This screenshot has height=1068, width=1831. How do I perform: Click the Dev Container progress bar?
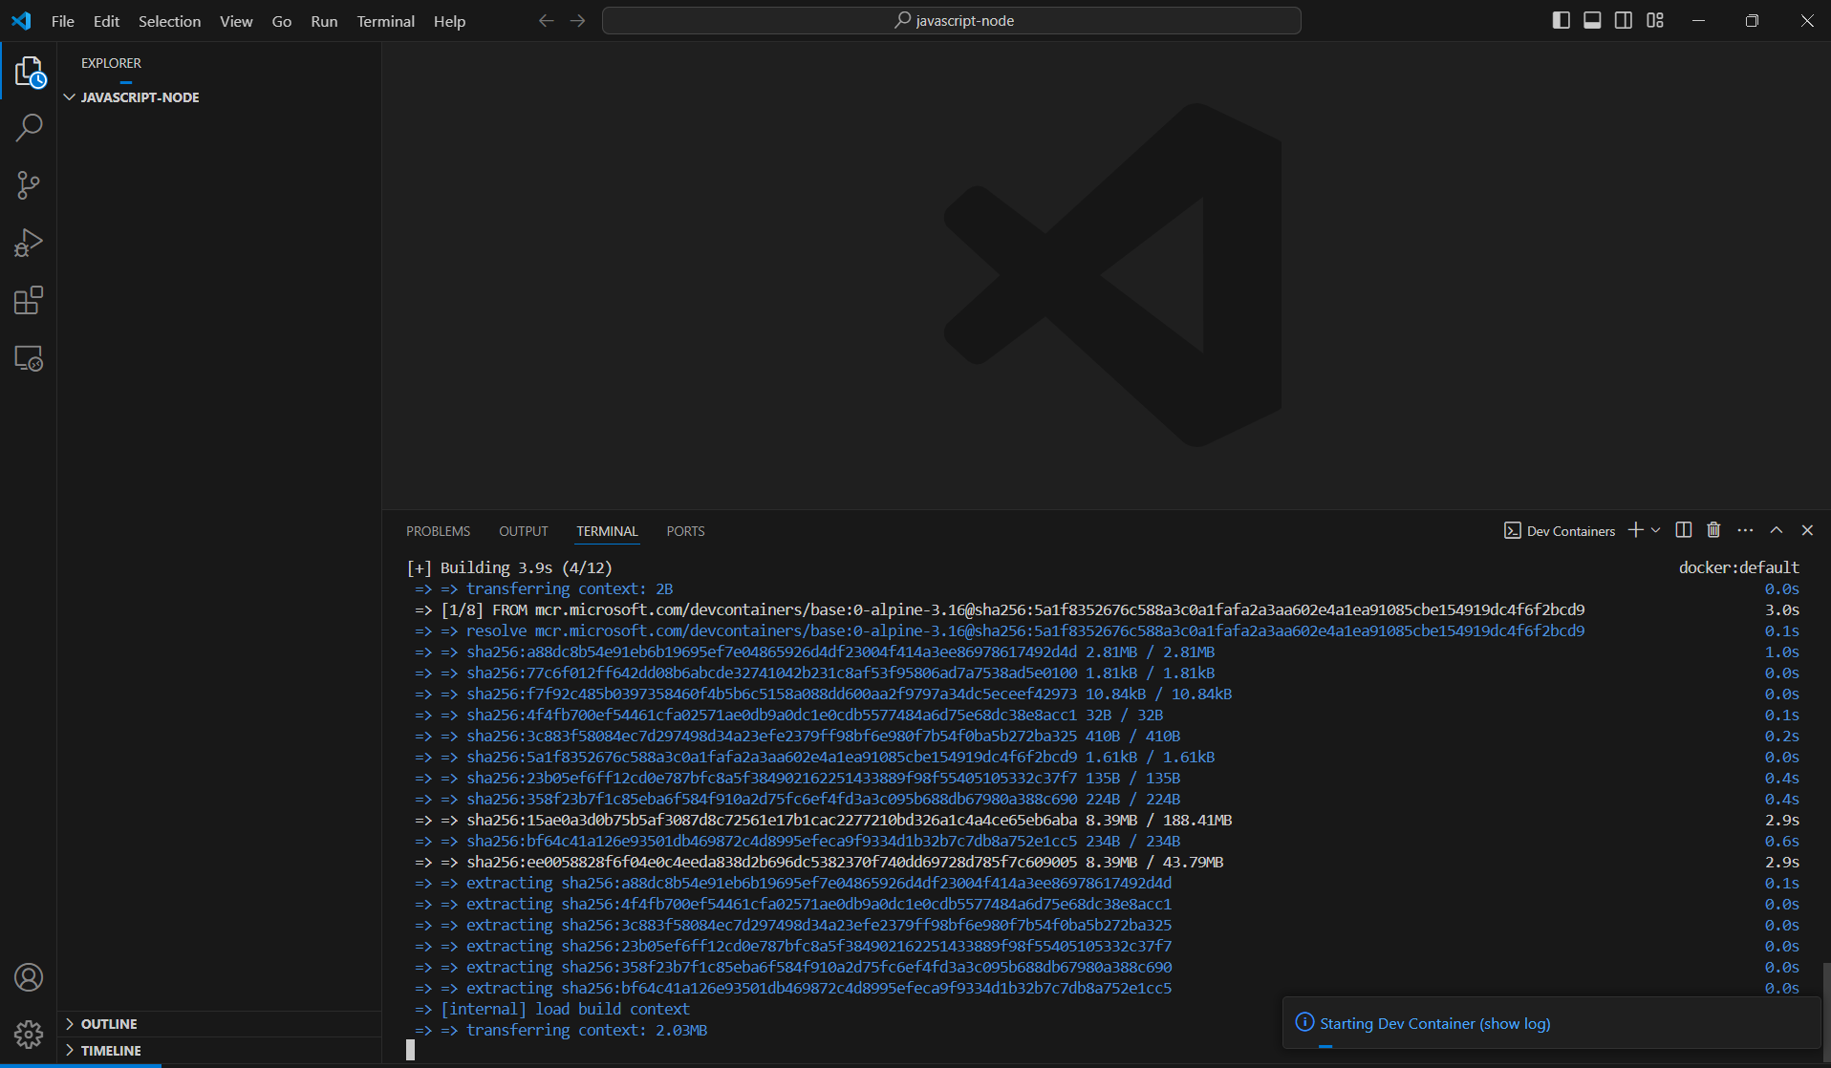point(1326,1046)
